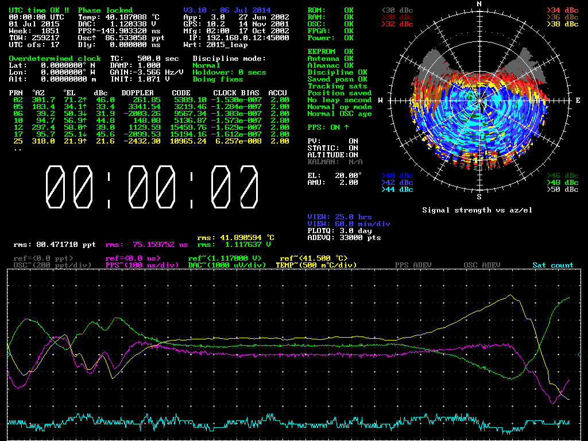The image size is (588, 441).
Task: Click the greyed 'KALMAN: N/A' entry
Action: pyautogui.click(x=335, y=161)
